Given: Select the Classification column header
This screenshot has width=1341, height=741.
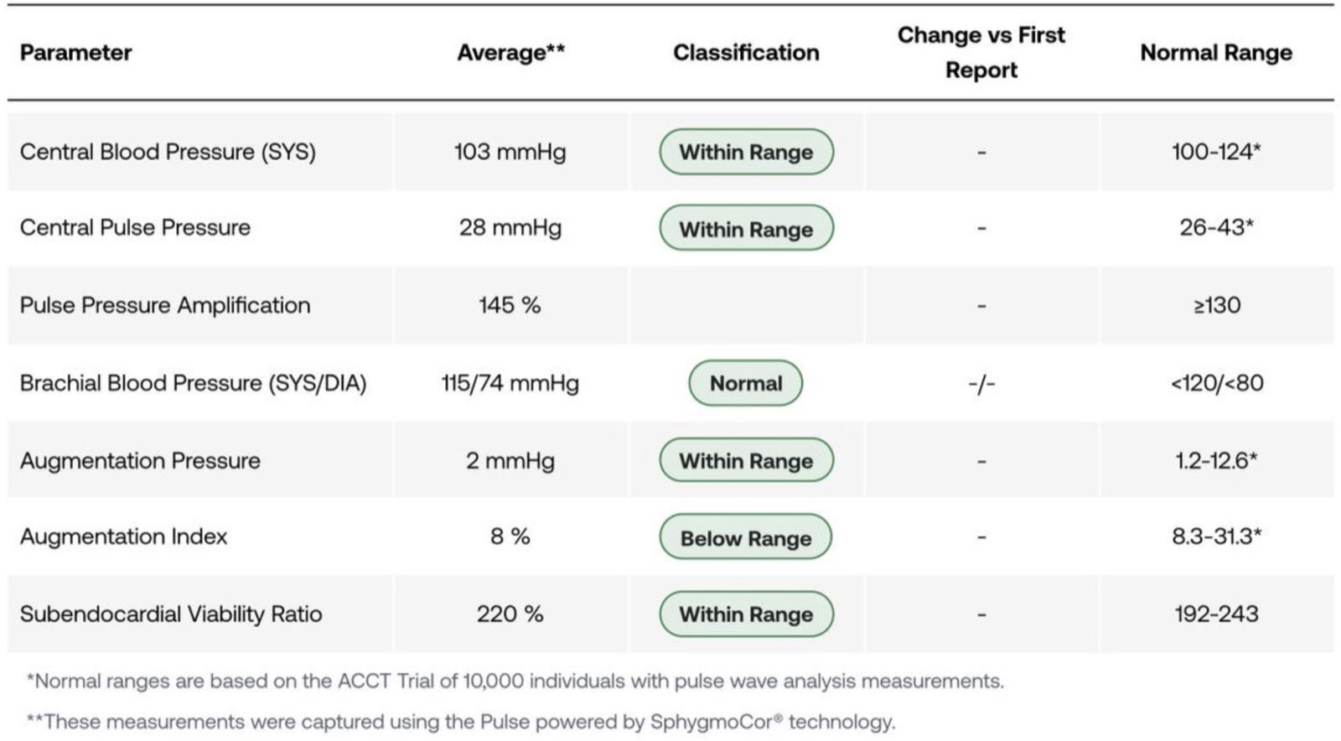Looking at the screenshot, I should 746,53.
